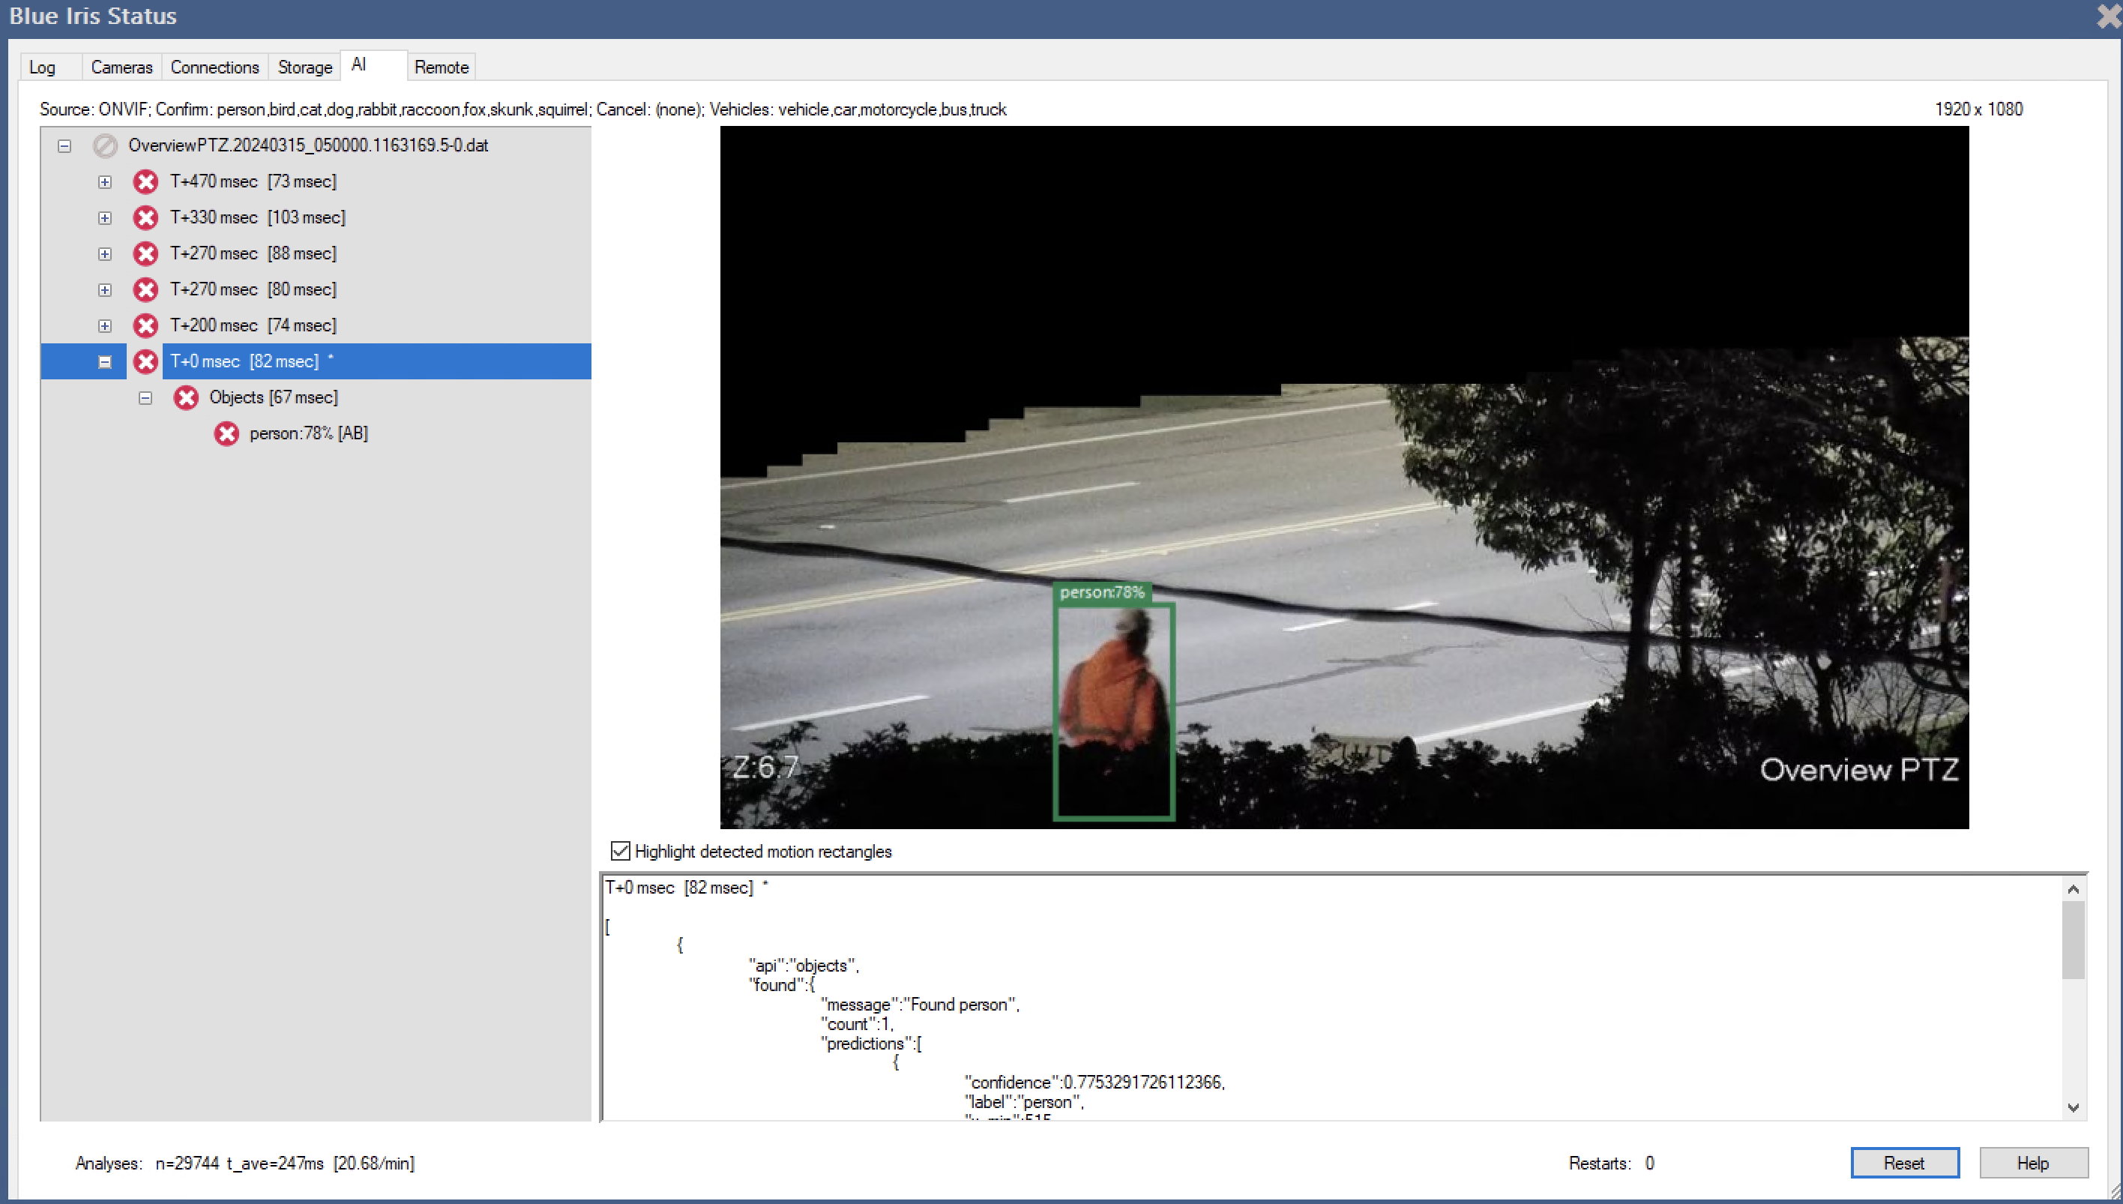The height and width of the screenshot is (1204, 2123).
Task: Expand the T+470 msec tree node
Action: [x=105, y=182]
